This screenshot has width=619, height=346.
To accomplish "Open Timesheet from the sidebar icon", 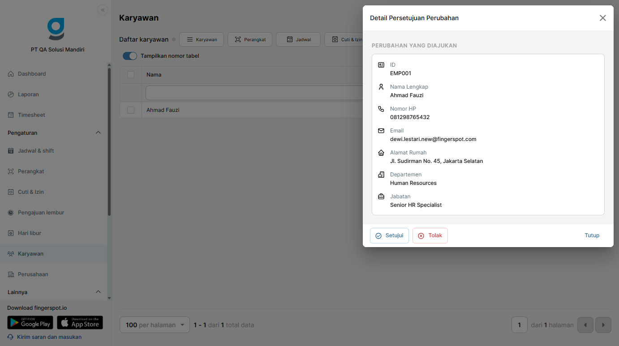I will (x=11, y=115).
